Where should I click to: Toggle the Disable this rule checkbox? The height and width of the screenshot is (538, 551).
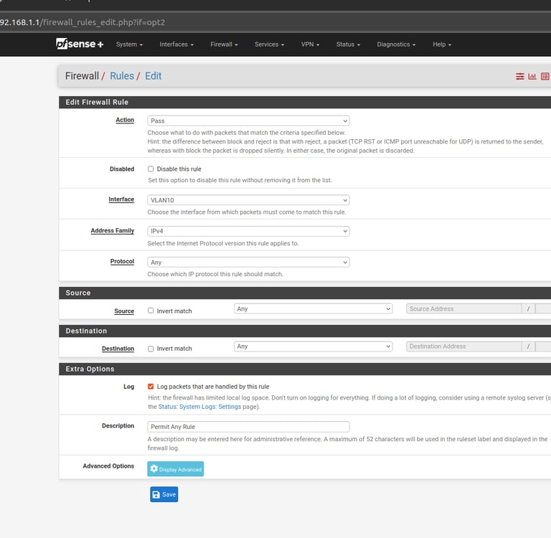coord(151,169)
